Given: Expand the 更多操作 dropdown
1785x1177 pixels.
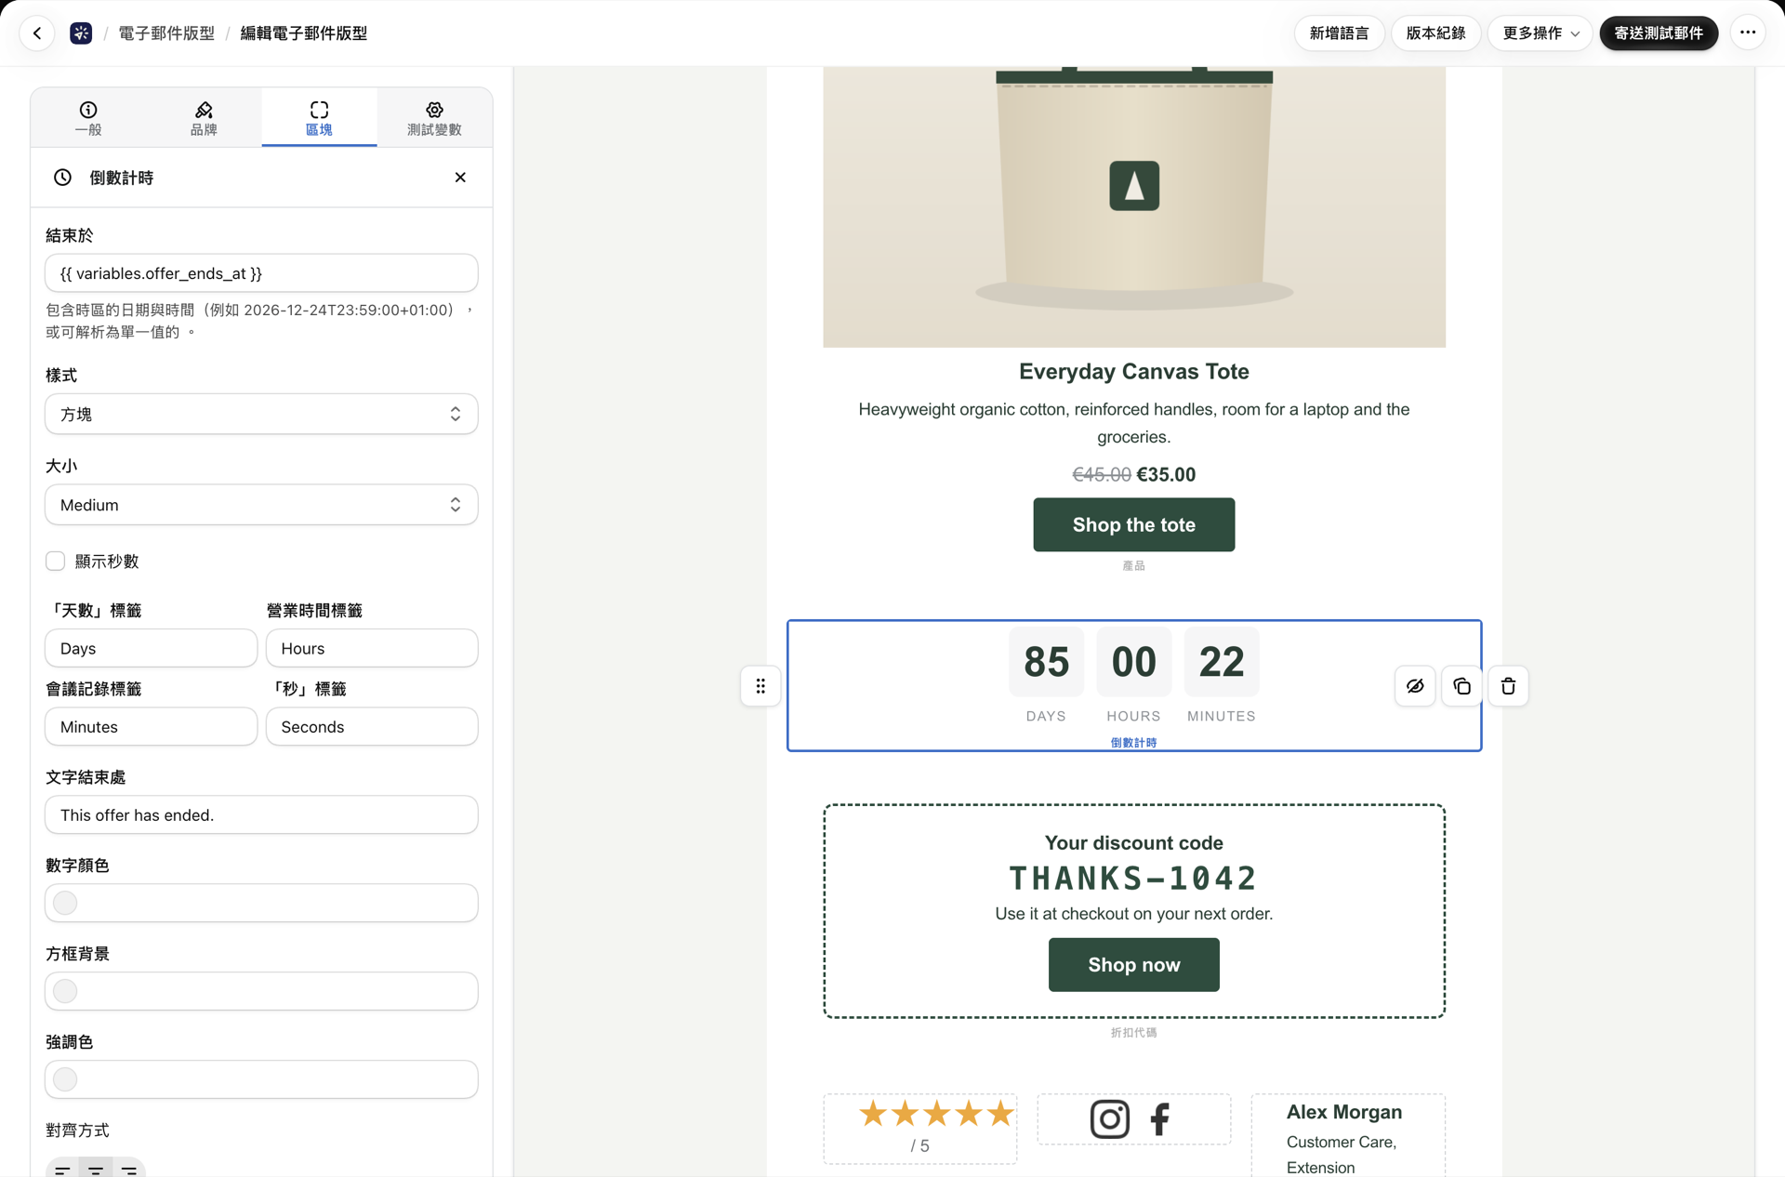Looking at the screenshot, I should [x=1540, y=33].
